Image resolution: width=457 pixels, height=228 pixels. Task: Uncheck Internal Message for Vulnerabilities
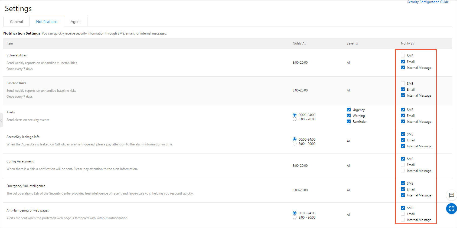[x=403, y=67]
